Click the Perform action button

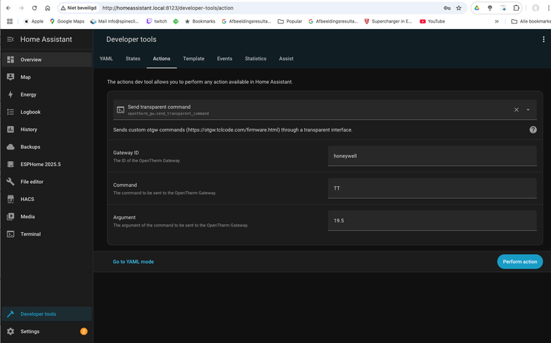click(520, 262)
